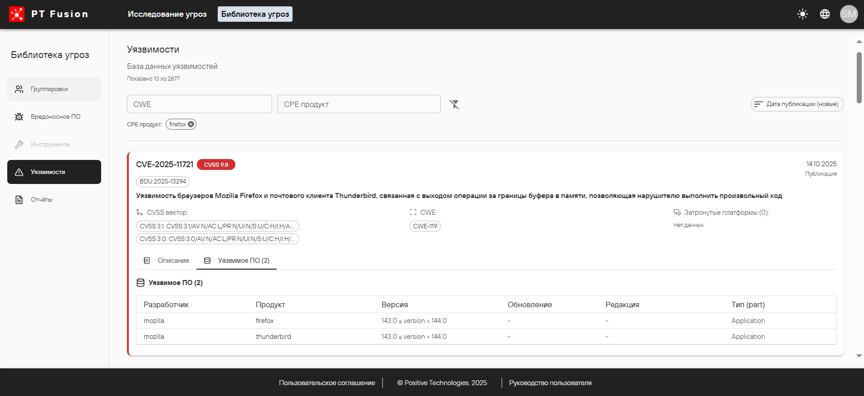Click the BDU:2025-13294 identifier chip

(163, 181)
